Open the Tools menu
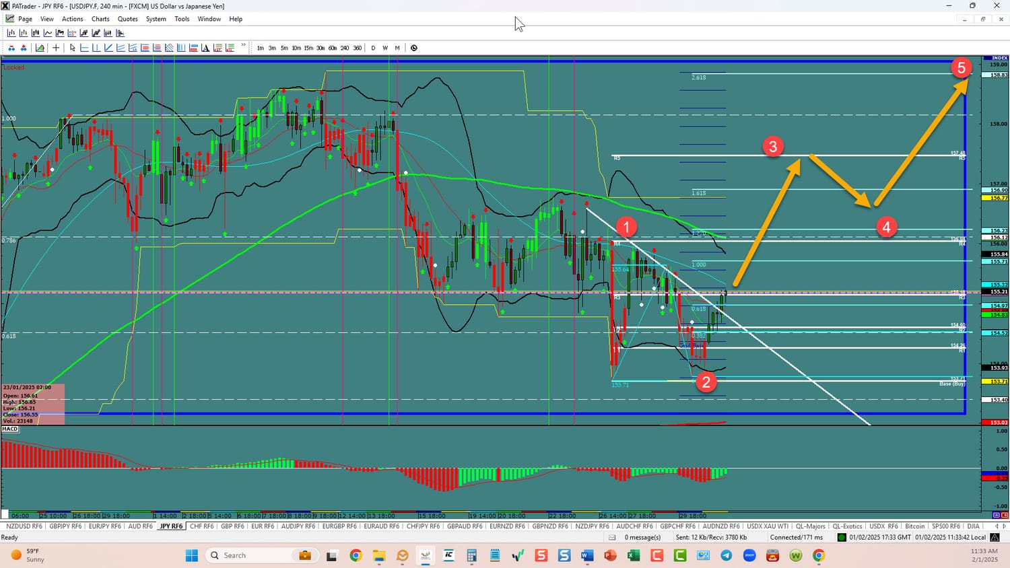 182,19
